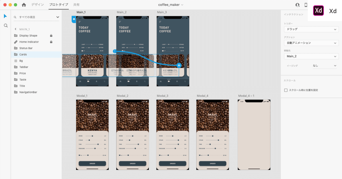Click the empty beige Modal_4 – 1 artboard
Image resolution: width=342 pixels, height=179 pixels.
254,135
